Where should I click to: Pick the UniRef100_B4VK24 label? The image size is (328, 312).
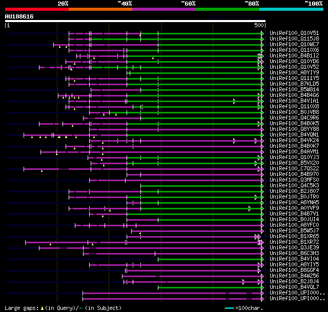[294, 141]
